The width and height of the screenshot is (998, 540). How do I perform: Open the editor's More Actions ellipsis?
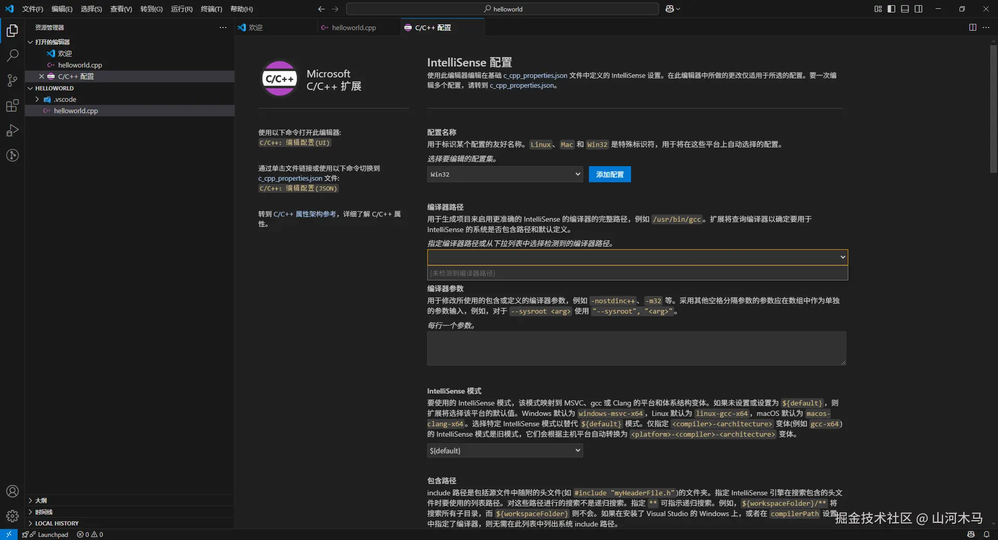pyautogui.click(x=986, y=28)
